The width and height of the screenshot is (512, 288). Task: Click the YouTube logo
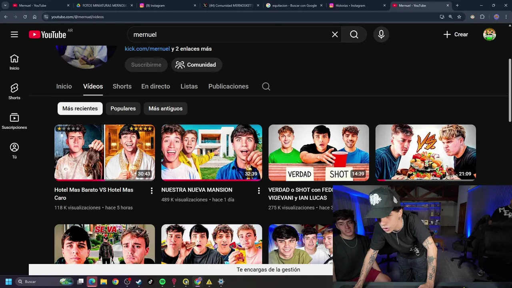coord(47,35)
